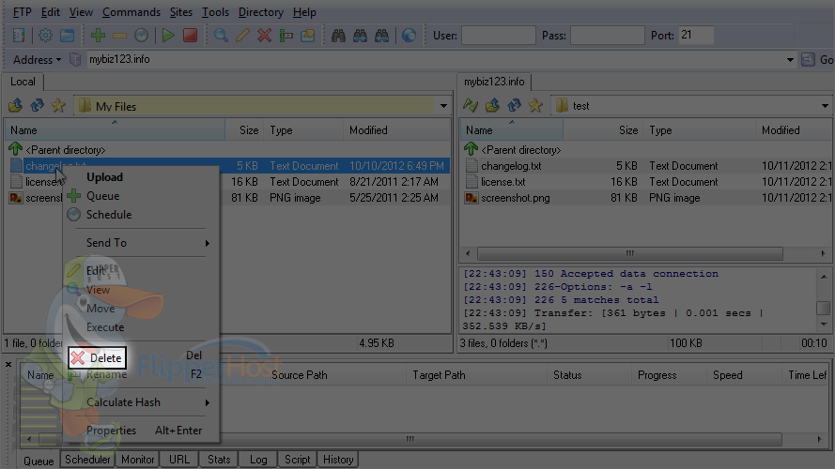The height and width of the screenshot is (469, 835).
Task: Sort the Local pane by Modified column
Action: (396, 130)
